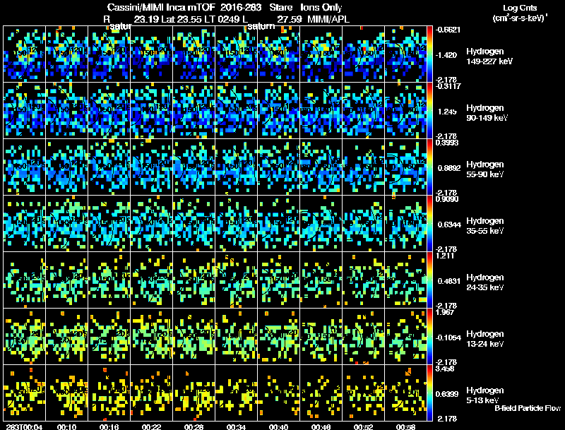The image size is (565, 430).
Task: Click the '0.3993' color scale value
Action: click(447, 143)
